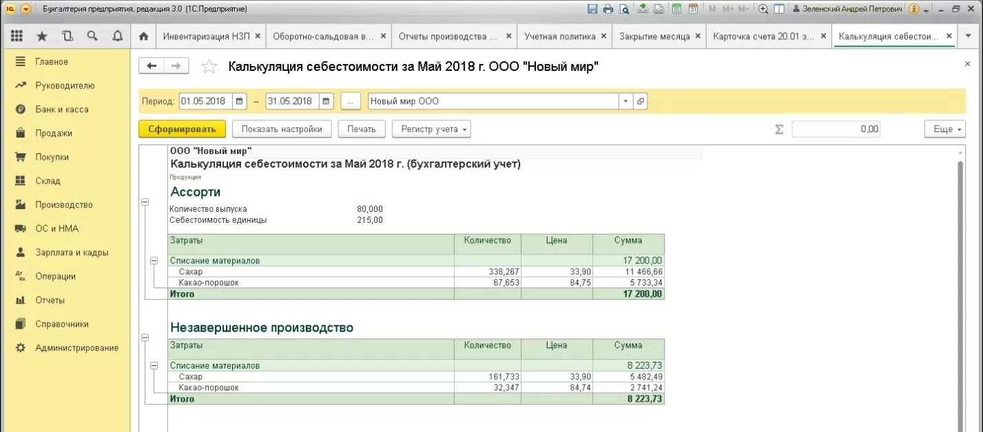Switch to Оборотно-сальдовая ведомость tab

[x=328, y=36]
